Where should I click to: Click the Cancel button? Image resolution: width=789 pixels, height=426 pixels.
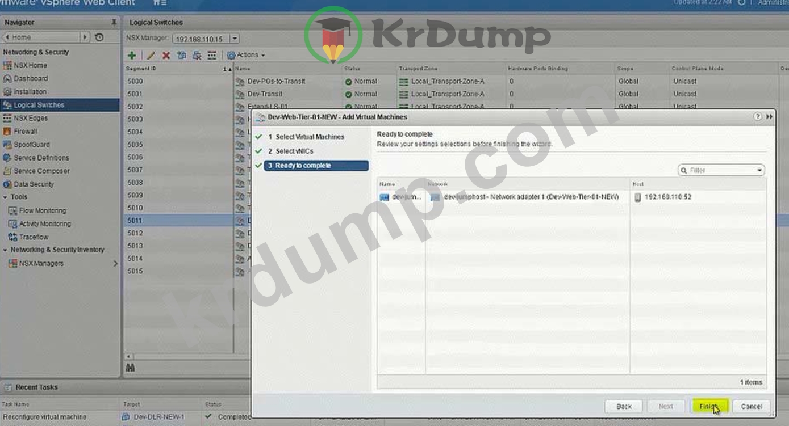pos(751,406)
